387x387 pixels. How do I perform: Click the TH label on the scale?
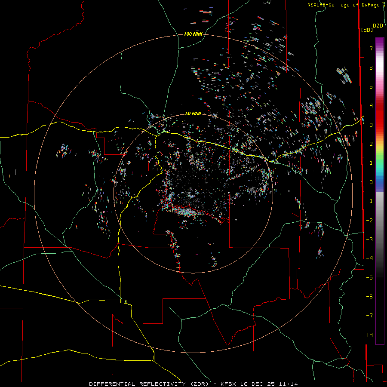point(369,335)
